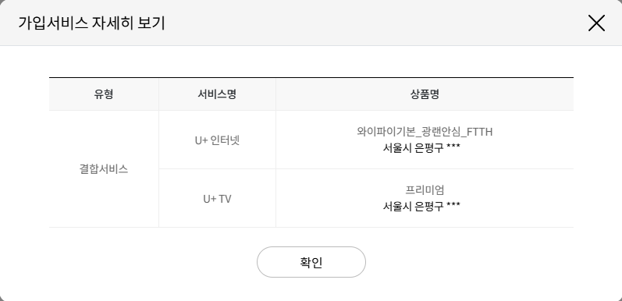The image size is (622, 301).
Task: Click the address below 프리미엄
Action: coord(421,206)
